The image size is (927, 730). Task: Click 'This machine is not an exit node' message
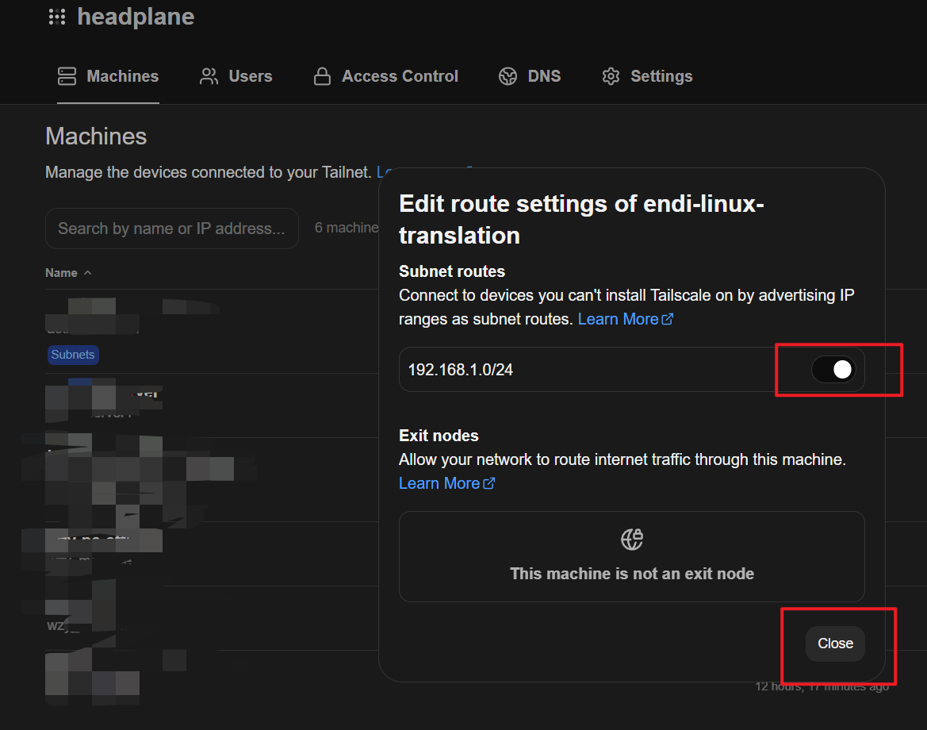click(632, 574)
